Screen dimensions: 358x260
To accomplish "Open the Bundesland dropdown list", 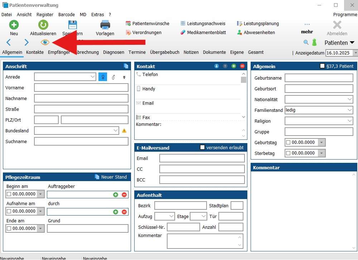I will tap(115, 131).
